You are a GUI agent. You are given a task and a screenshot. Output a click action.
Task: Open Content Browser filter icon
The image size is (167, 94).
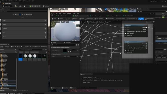[x=45, y=50]
